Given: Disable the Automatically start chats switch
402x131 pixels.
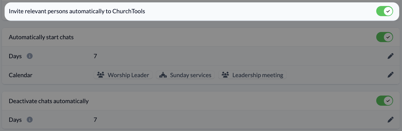Looking at the screenshot, I should click(x=385, y=37).
